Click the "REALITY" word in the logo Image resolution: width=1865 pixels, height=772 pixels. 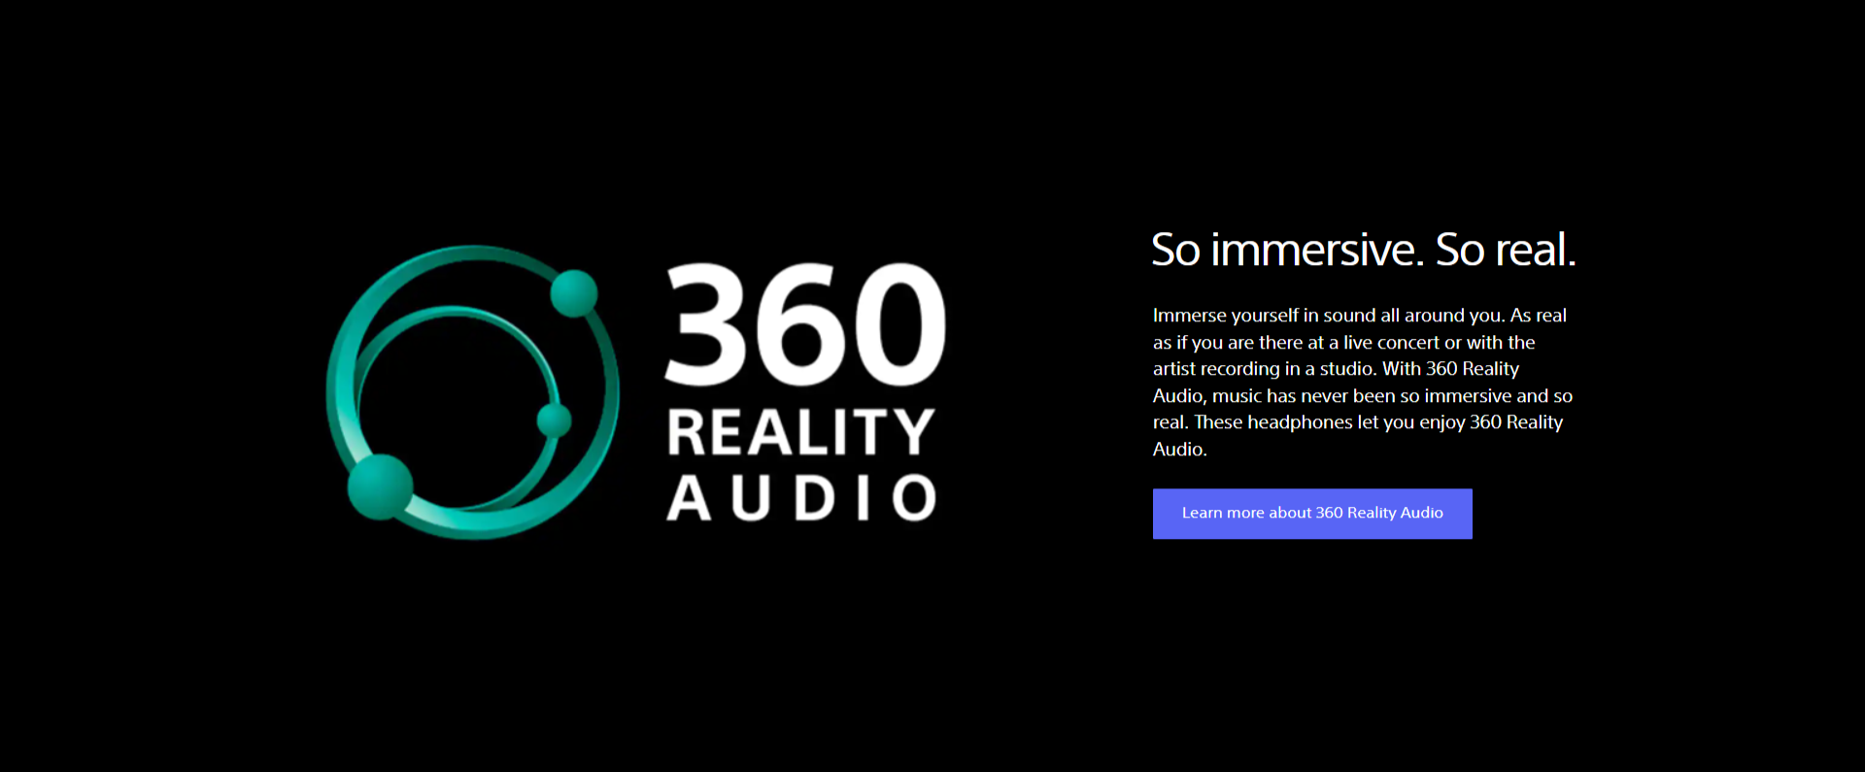(x=800, y=433)
